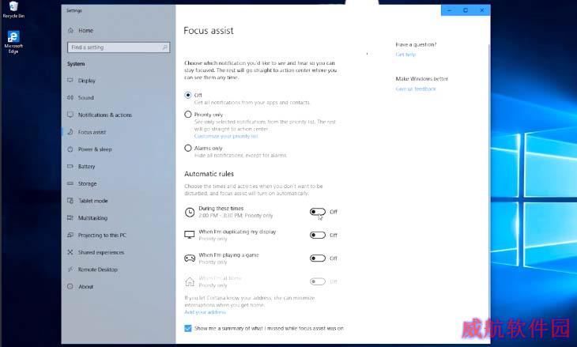Click the Power & sleep icon
Viewport: 577px width, 347px height.
[70, 149]
